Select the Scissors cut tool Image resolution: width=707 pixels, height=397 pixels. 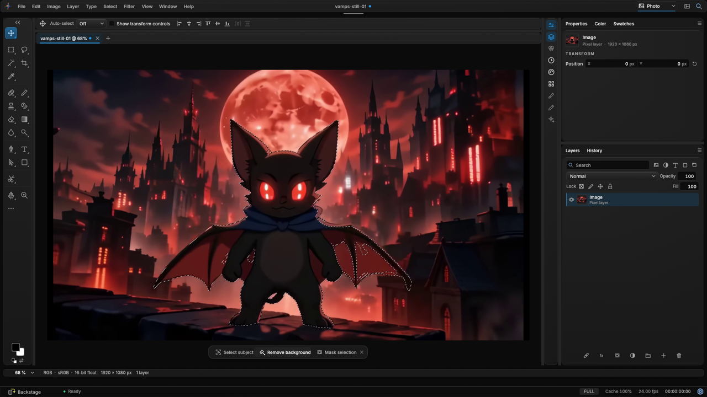(x=11, y=179)
